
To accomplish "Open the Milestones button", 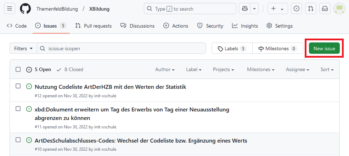I will (278, 48).
